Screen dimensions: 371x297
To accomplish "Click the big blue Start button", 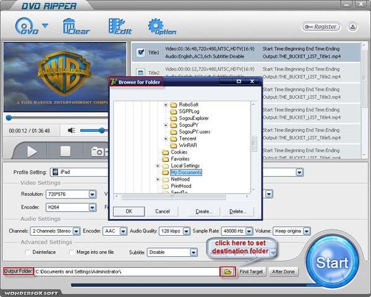I will 332,262.
